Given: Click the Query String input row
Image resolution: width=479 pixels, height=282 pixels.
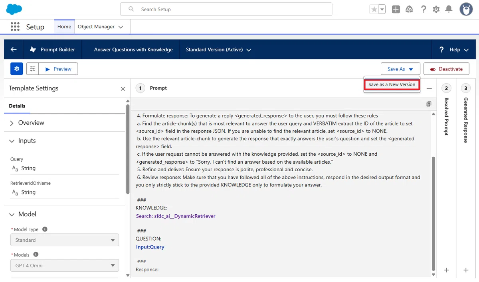Looking at the screenshot, I should coord(65,168).
